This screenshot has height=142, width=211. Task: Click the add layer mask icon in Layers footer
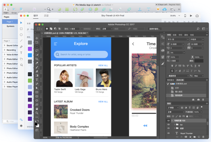(x=186, y=137)
